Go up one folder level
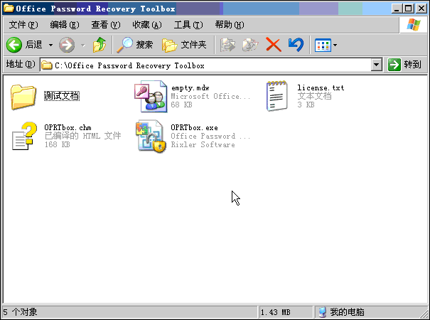This screenshot has width=430, height=320. [x=100, y=45]
